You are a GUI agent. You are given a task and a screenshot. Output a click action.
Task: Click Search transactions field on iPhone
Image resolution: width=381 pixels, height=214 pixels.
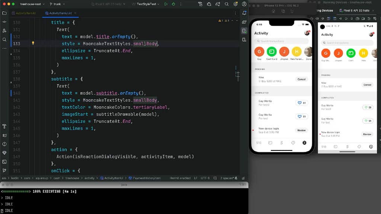coord(281,41)
